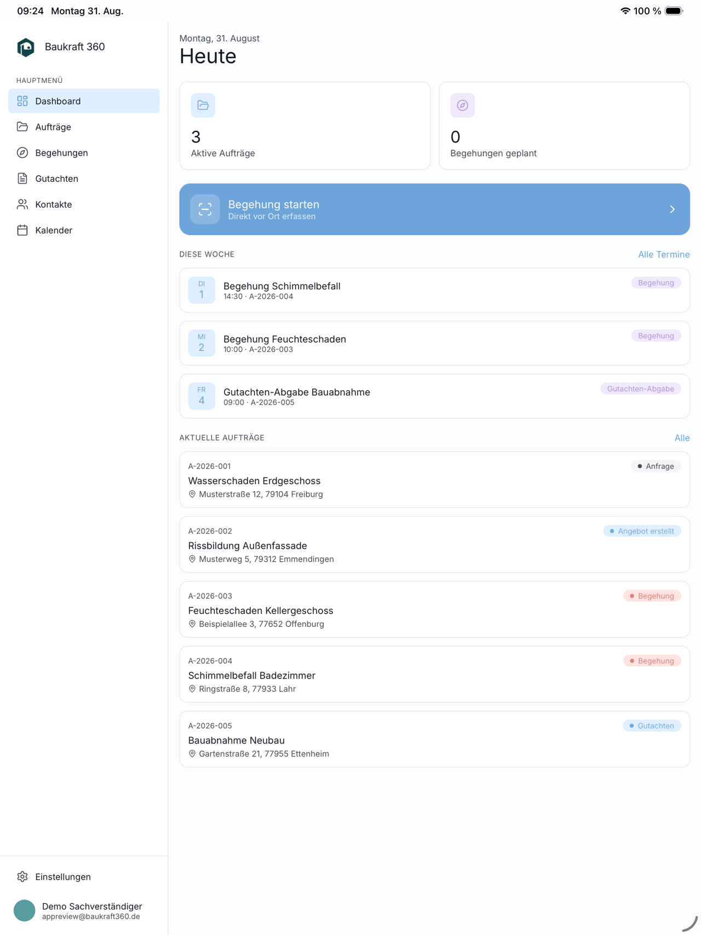Image resolution: width=701 pixels, height=935 pixels.
Task: Open Kalender from the sidebar
Action: (84, 230)
